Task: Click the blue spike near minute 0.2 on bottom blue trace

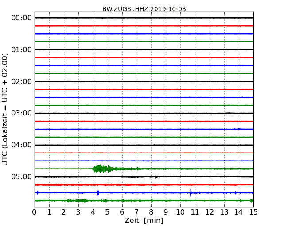Action: point(38,192)
